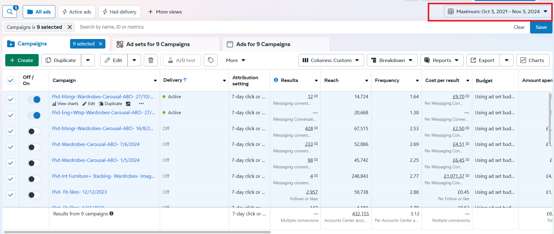Open the Breakdown dropdown
The image size is (554, 234).
click(x=392, y=60)
